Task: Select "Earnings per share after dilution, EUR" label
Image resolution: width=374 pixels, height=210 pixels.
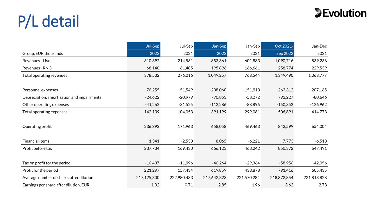Action: pos(56,185)
